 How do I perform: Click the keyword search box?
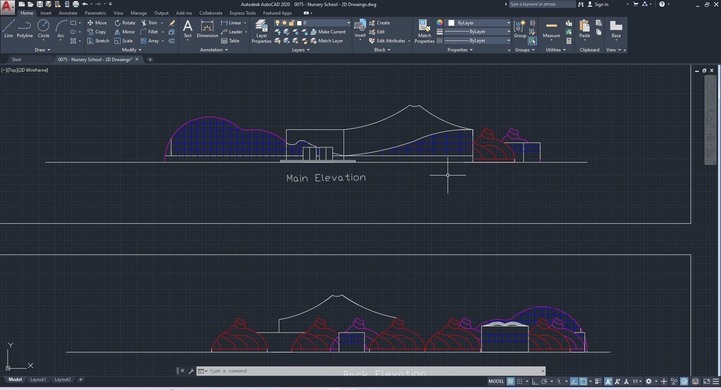point(542,4)
